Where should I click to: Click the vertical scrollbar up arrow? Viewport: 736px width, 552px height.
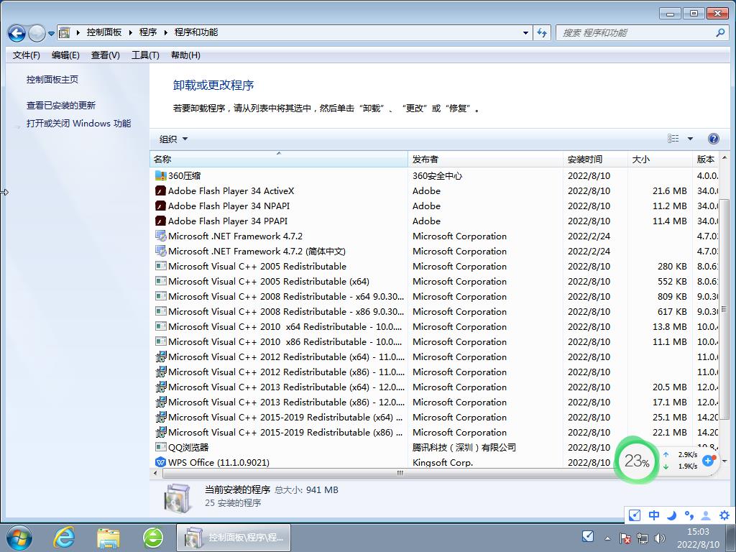click(724, 158)
